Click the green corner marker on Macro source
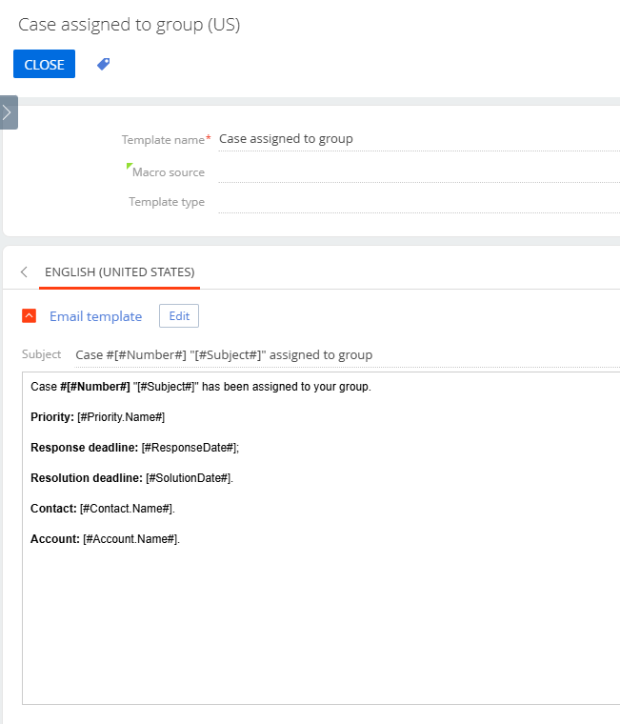Image resolution: width=620 pixels, height=724 pixels. 130,166
